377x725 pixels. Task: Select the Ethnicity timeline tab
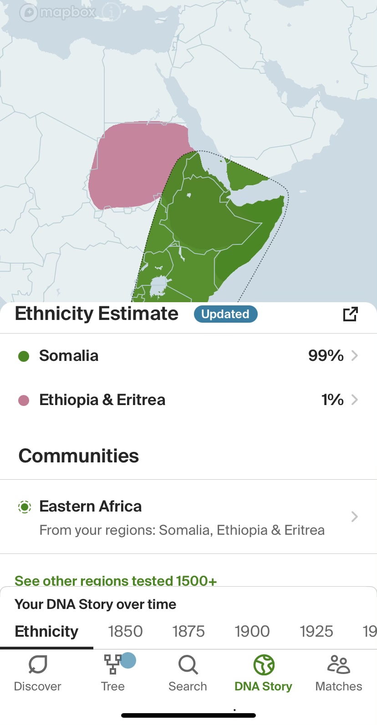point(46,631)
